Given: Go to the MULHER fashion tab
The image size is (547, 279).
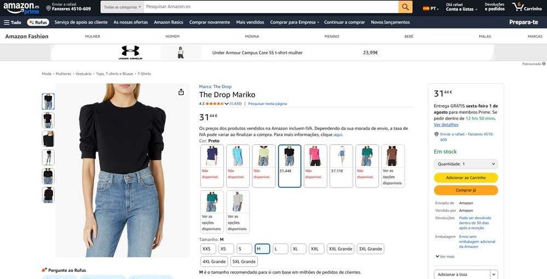Looking at the screenshot, I should click(x=93, y=36).
